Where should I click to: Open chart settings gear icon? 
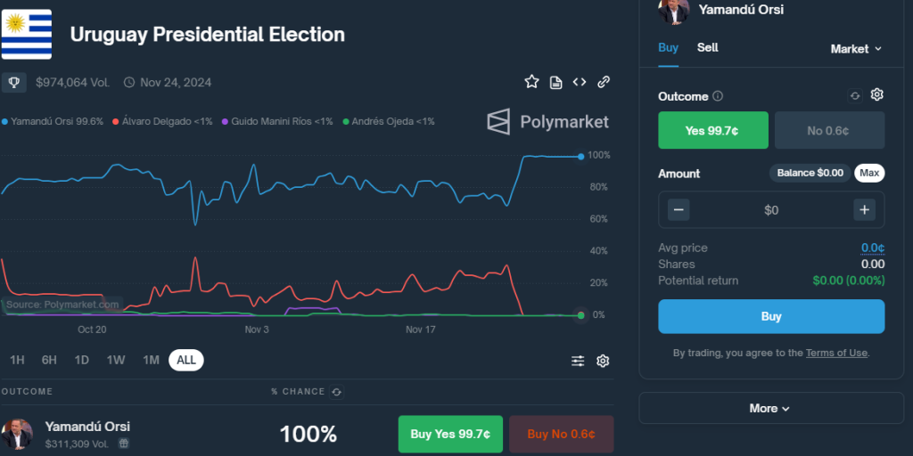tap(603, 361)
